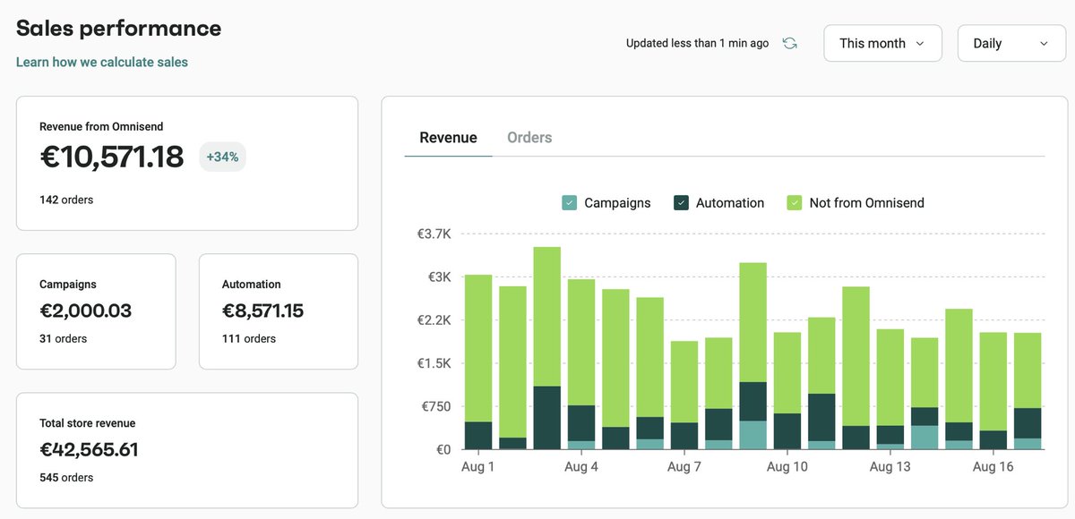Open Learn how we calculate sales link
This screenshot has width=1075, height=519.
click(102, 63)
